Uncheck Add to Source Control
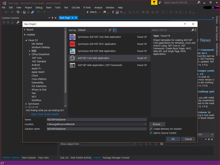The height and width of the screenshot is (165, 220). tap(151, 133)
